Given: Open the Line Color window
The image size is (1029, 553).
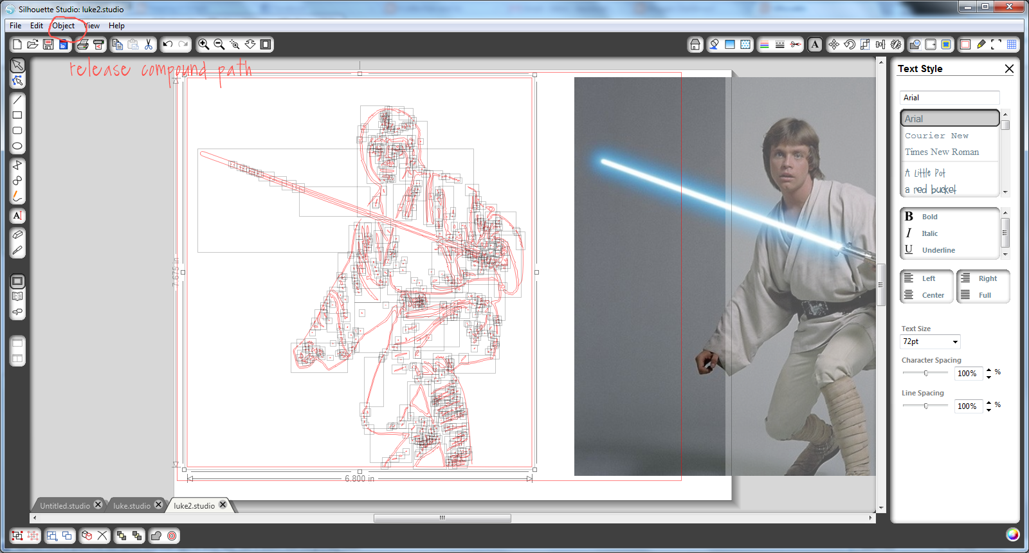Looking at the screenshot, I should [x=765, y=44].
